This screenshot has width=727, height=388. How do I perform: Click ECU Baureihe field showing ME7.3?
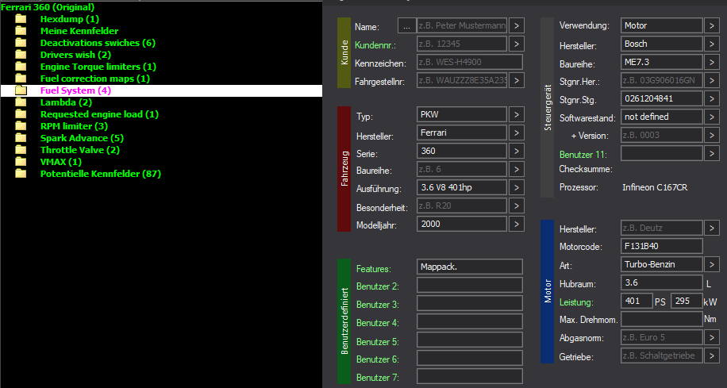pos(662,62)
